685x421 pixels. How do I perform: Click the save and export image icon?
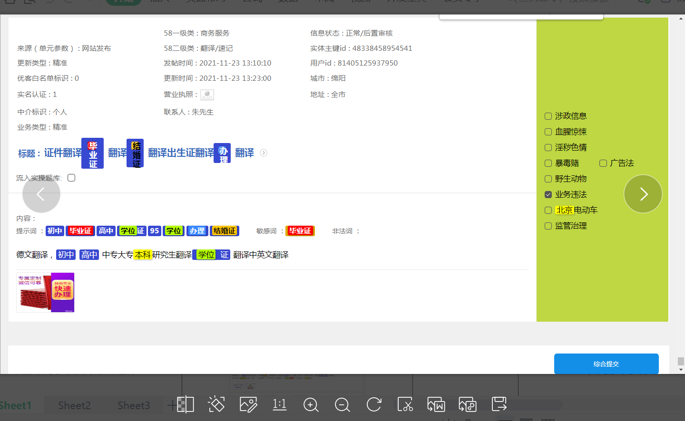[x=499, y=404]
